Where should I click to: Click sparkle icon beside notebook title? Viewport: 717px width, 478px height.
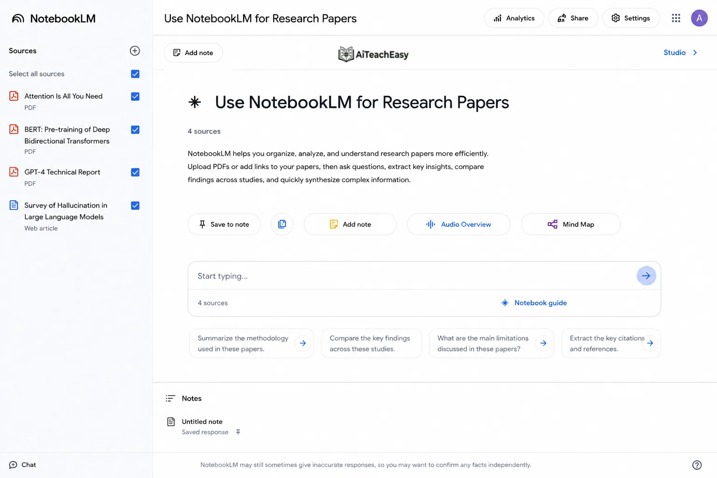[x=195, y=102]
